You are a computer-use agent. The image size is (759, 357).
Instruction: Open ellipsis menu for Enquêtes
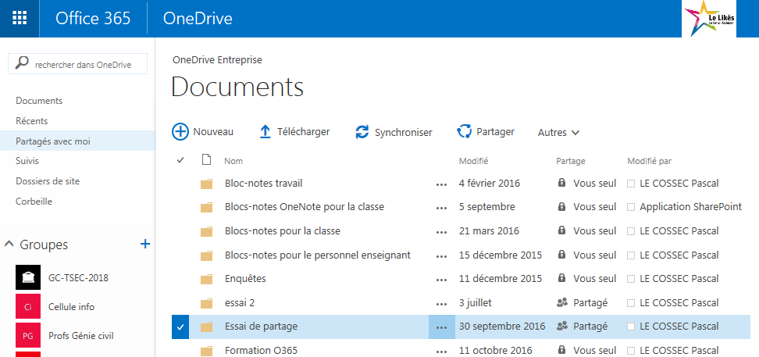coord(441,280)
